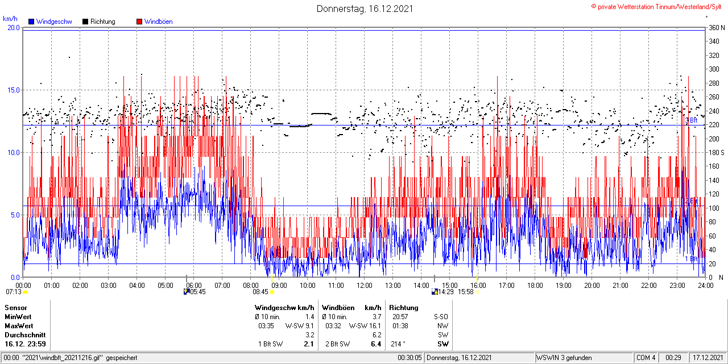Click the '01:38' direction time

(400, 326)
